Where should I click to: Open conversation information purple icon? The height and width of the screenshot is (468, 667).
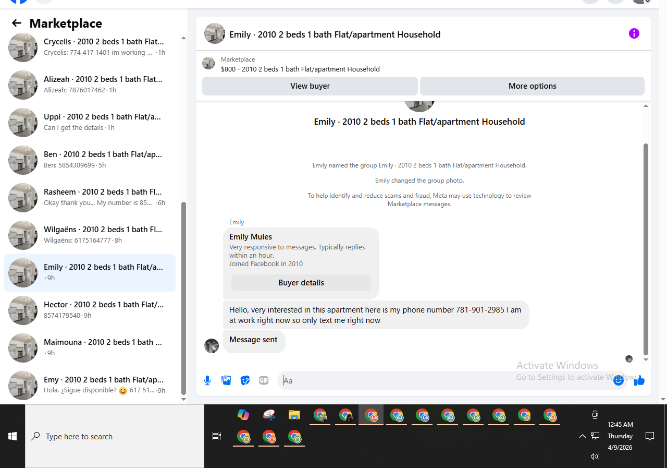coord(634,33)
